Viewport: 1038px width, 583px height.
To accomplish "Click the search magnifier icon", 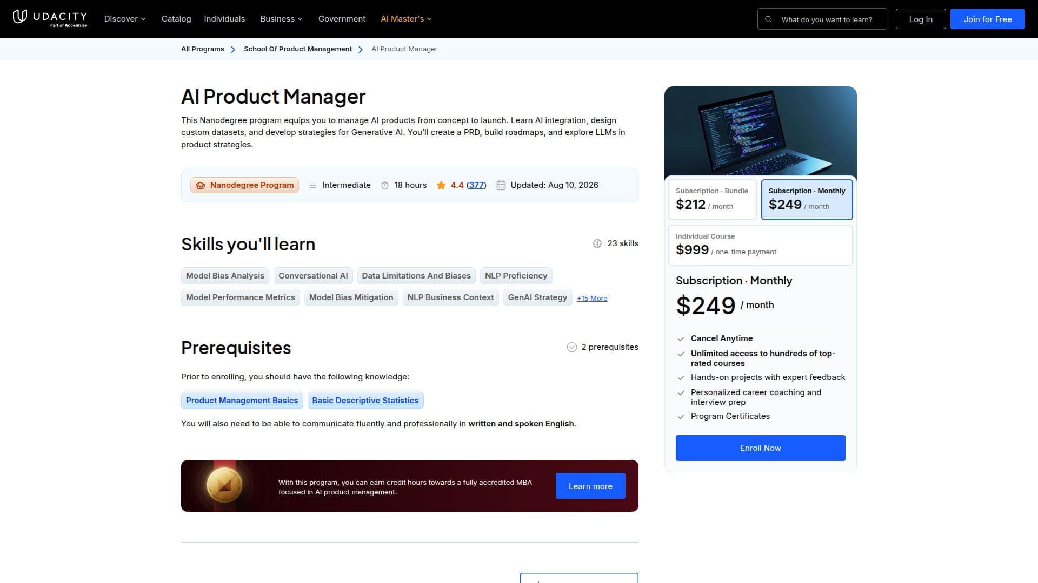I will coord(768,19).
